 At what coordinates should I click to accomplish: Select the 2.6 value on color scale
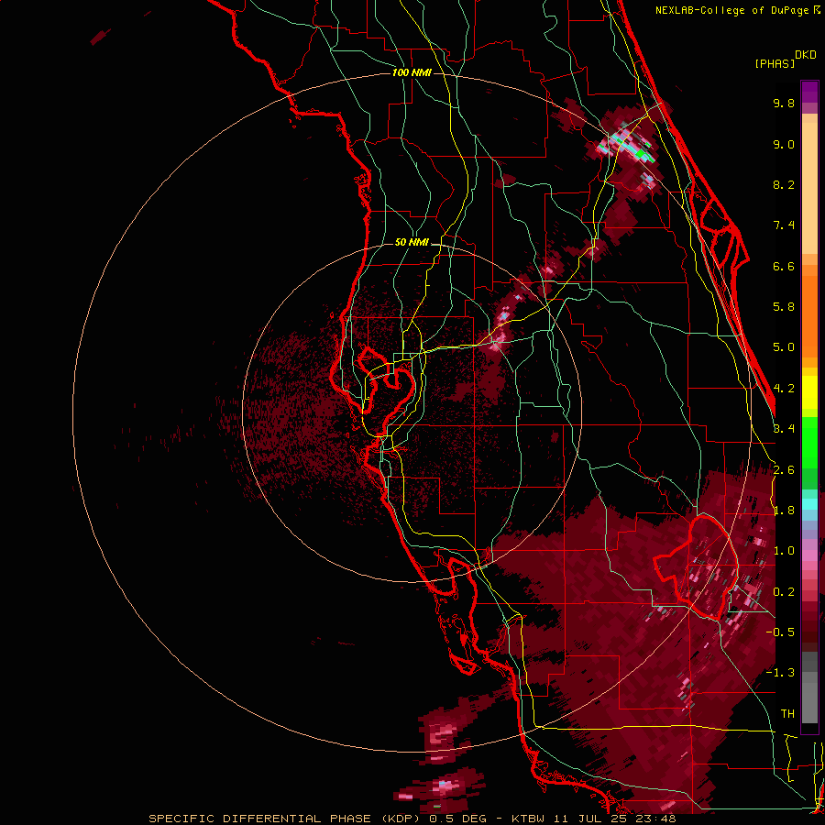point(784,470)
